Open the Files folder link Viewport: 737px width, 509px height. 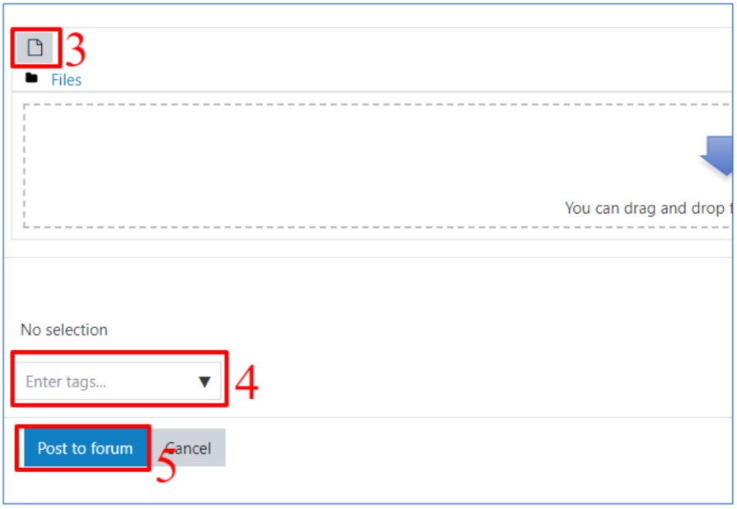click(x=66, y=80)
